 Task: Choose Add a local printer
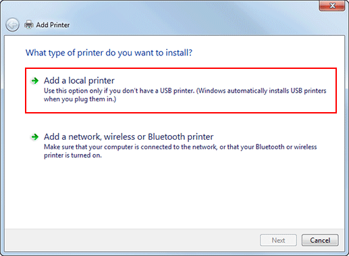[x=79, y=80]
